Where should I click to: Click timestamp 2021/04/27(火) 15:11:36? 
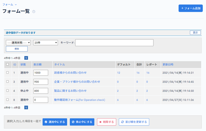click(x=178, y=100)
